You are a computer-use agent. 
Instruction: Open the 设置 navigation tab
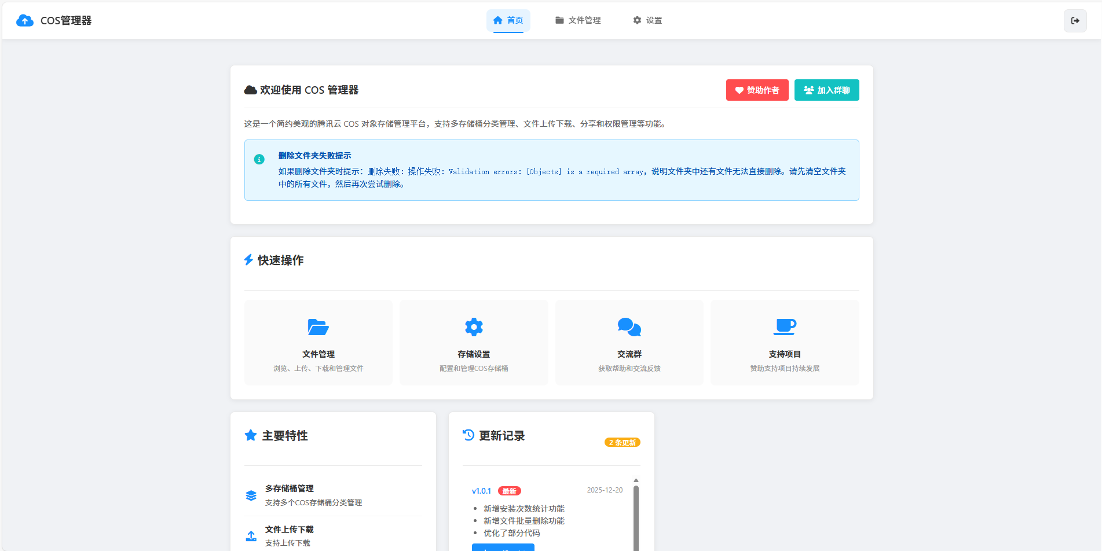[647, 20]
